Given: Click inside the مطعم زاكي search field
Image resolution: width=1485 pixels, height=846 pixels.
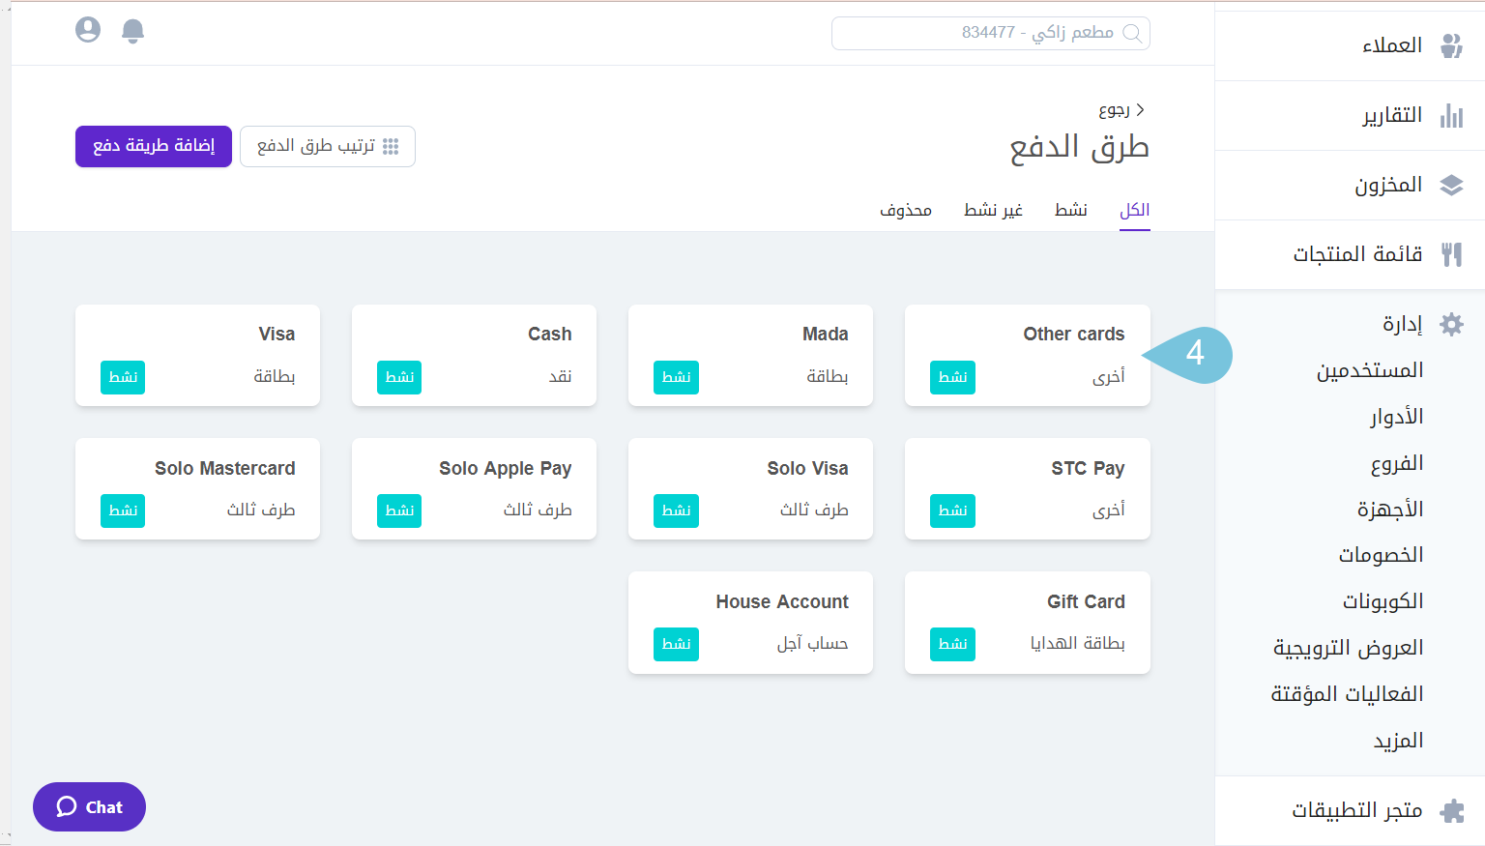Looking at the screenshot, I should (x=990, y=33).
